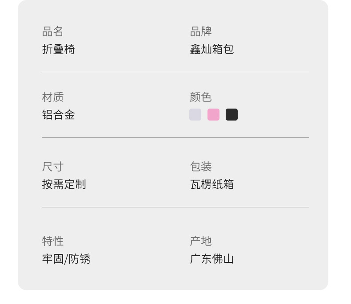This screenshot has width=351, height=304.
Task: Select the 折叠椅 product name text
Action: (58, 49)
